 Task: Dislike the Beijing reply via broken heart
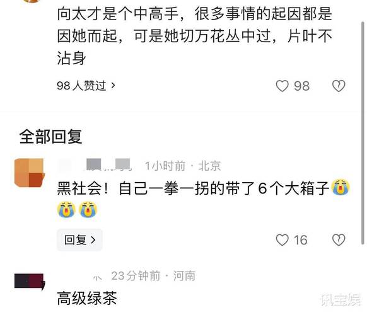(339, 240)
